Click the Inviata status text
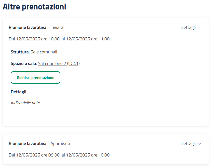 click(57, 27)
